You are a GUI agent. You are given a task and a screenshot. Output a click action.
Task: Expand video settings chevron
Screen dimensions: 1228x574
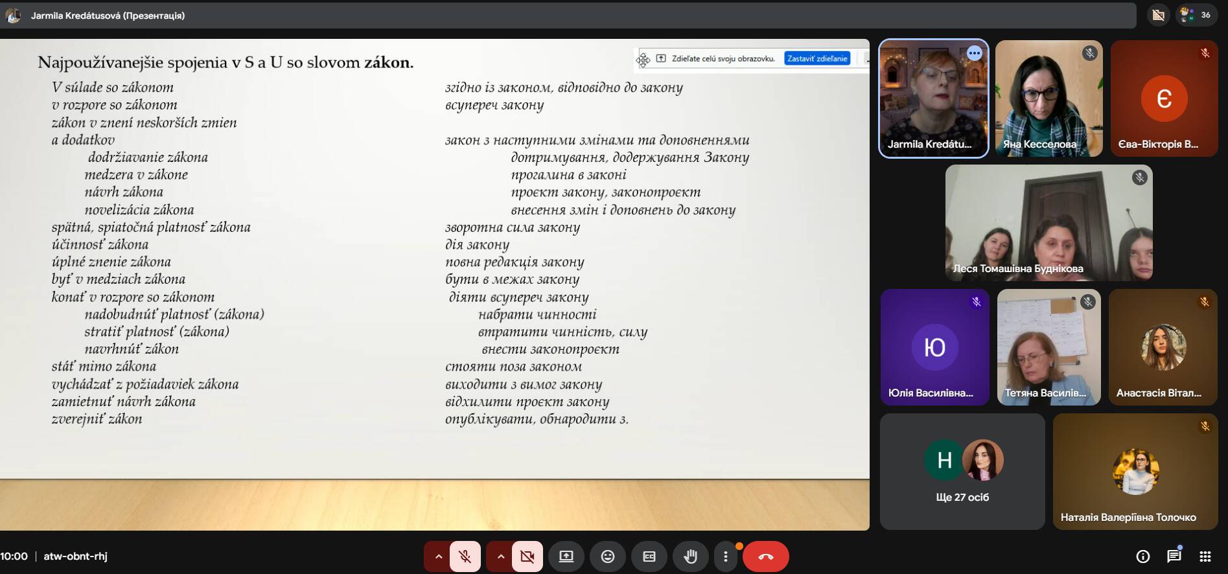tap(500, 557)
